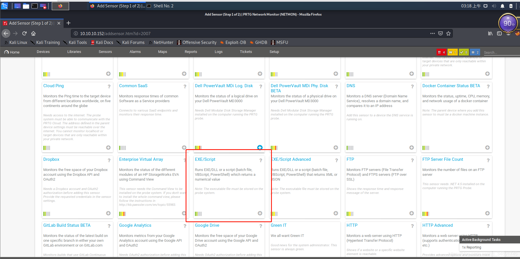520x259 pixels.
Task: Open the Libraries menu
Action: 74,52
